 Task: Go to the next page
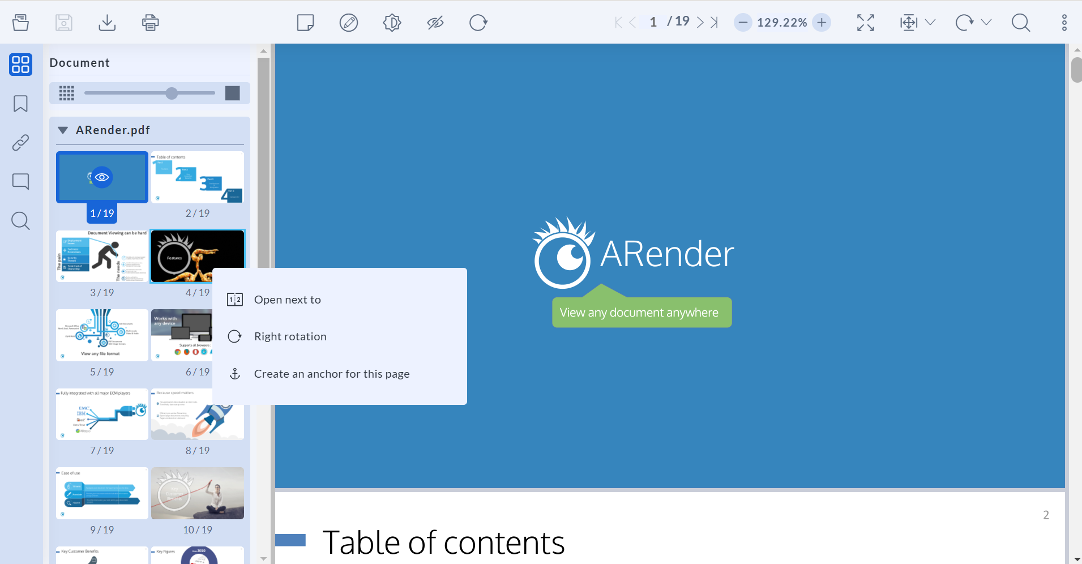[x=700, y=23]
